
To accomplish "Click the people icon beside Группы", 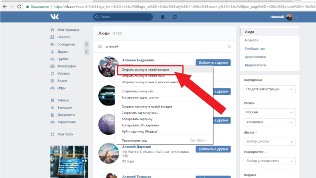I will pyautogui.click(x=52, y=59).
